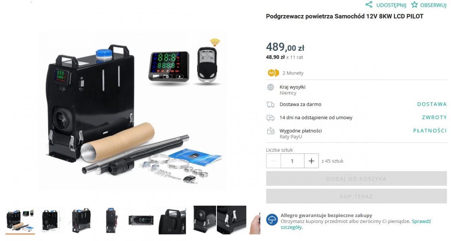Open the DOSTAWA details link
Screen dimensions: 451x241
(x=432, y=104)
